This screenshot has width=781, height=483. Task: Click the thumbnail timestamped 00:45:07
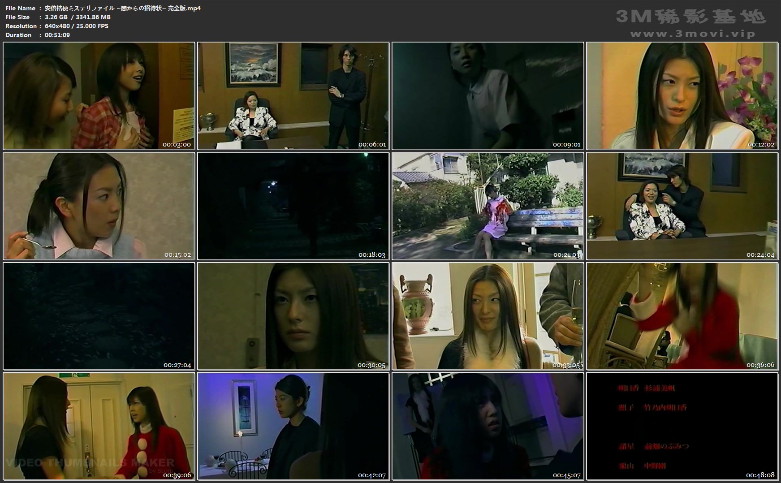tap(488, 426)
